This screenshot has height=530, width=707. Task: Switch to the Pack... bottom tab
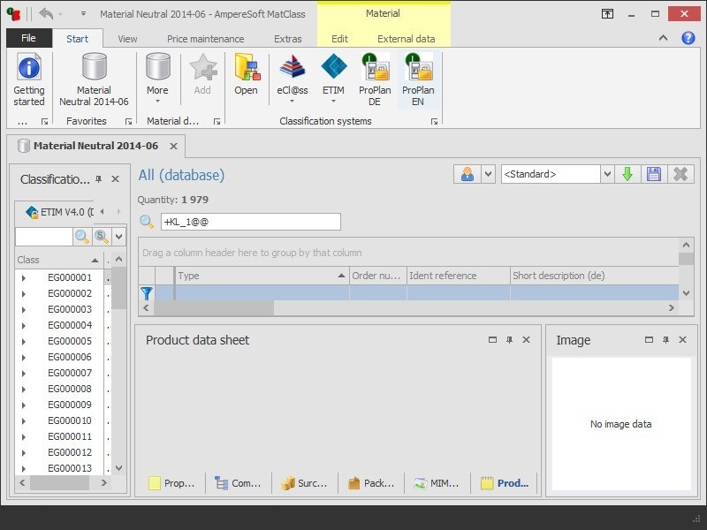click(371, 483)
